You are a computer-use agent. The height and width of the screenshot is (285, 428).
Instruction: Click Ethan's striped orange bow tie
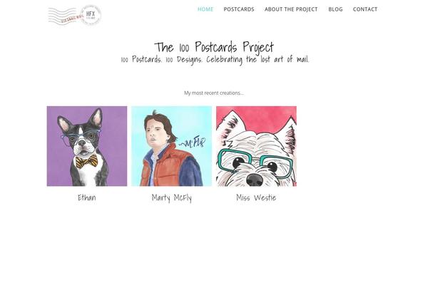click(86, 161)
